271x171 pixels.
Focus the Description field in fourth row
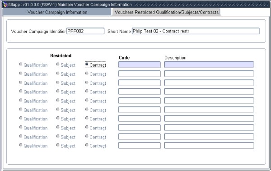pyautogui.click(x=209, y=92)
